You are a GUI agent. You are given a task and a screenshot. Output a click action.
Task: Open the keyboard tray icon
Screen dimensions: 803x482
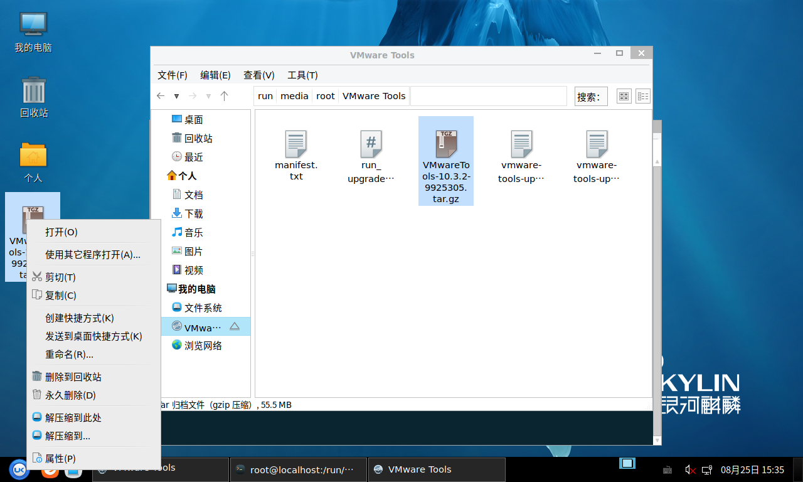[x=667, y=469]
